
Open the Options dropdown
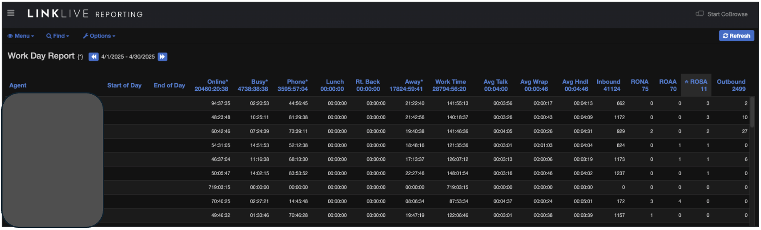99,36
